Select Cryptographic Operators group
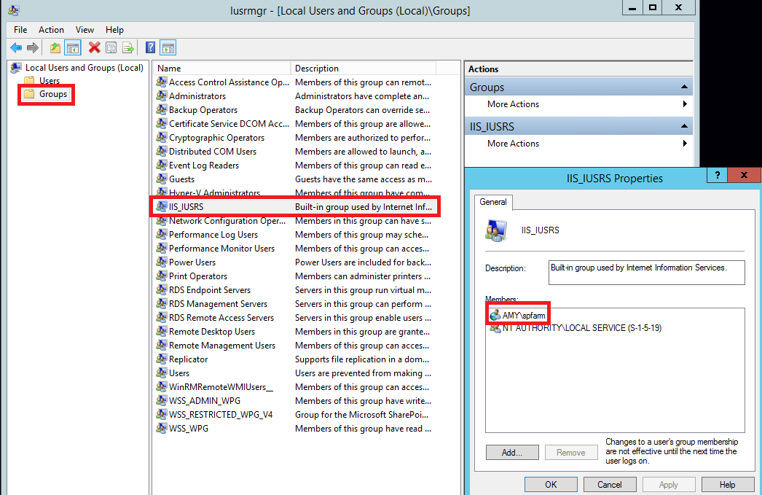 coord(295,138)
